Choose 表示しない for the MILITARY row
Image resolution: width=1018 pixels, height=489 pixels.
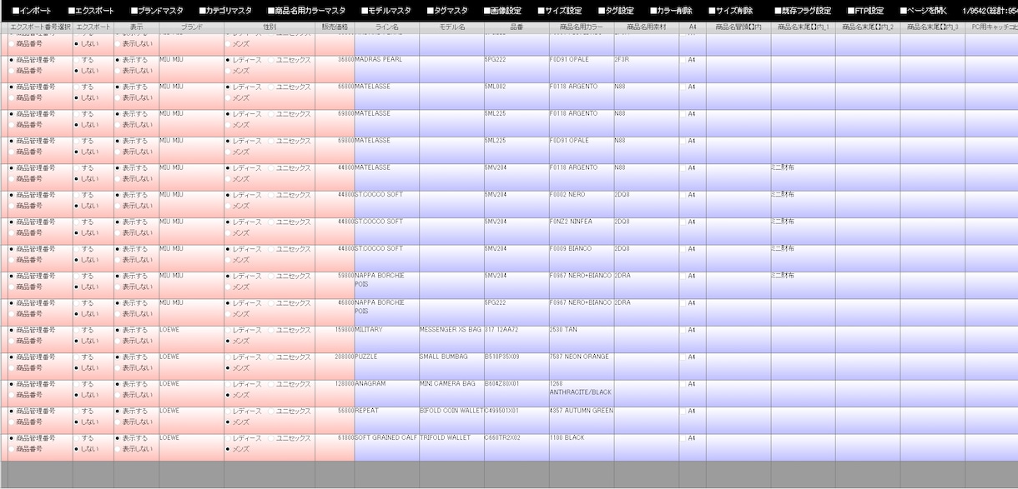pos(134,341)
